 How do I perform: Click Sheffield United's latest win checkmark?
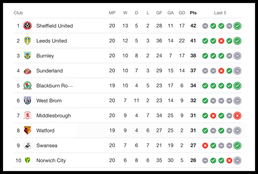tap(237, 26)
